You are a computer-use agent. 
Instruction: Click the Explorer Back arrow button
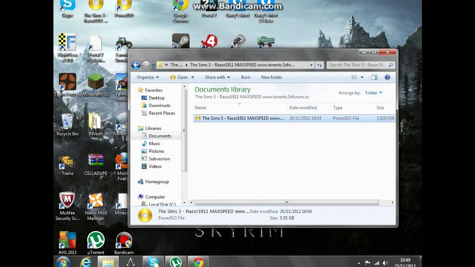click(x=136, y=65)
